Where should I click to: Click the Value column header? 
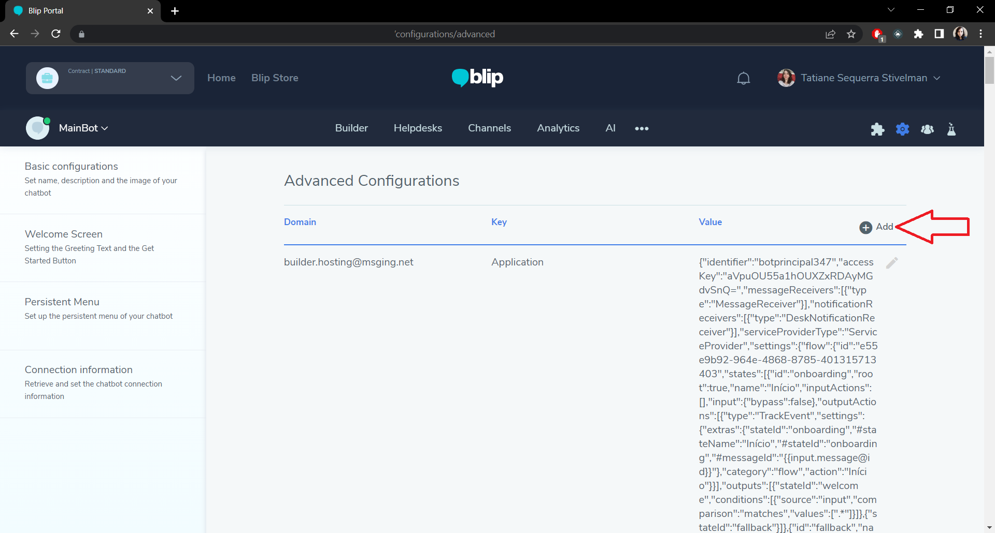pyautogui.click(x=710, y=222)
